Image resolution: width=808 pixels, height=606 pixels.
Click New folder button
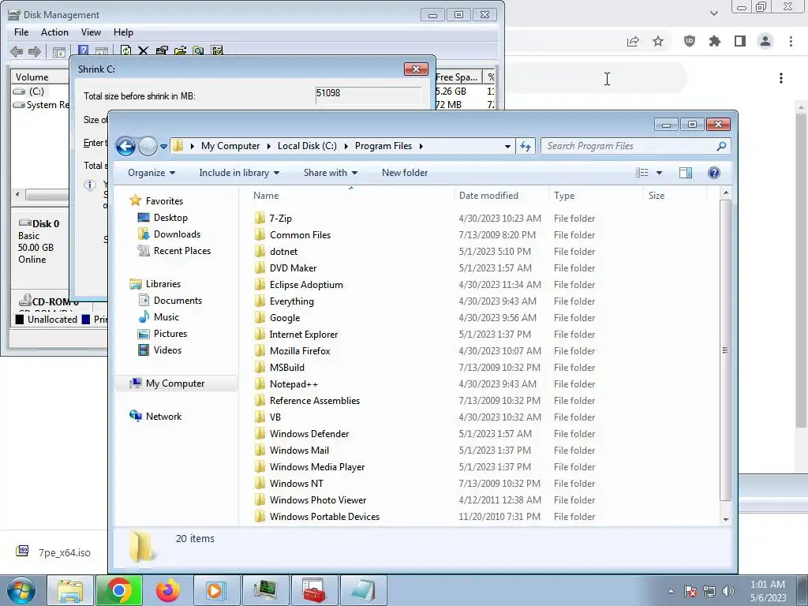point(405,173)
